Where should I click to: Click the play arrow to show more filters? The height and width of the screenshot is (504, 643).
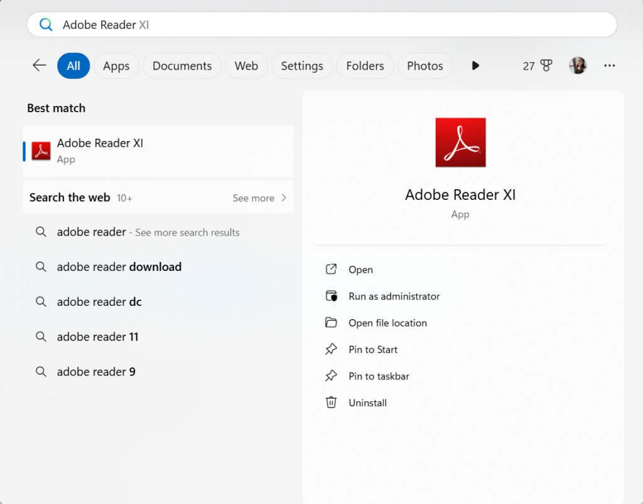pos(475,66)
